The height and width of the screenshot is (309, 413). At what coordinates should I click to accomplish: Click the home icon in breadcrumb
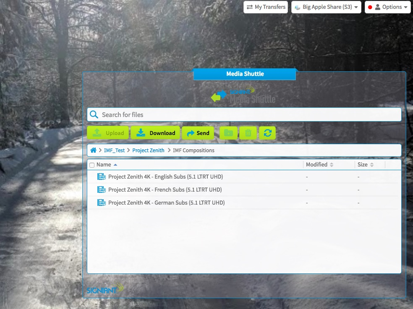(x=93, y=150)
